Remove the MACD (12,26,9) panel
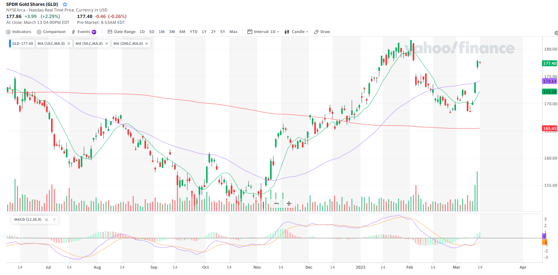 [x=46, y=220]
